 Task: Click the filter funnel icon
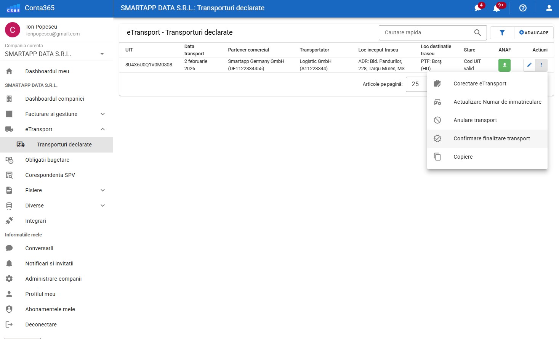[x=502, y=33]
